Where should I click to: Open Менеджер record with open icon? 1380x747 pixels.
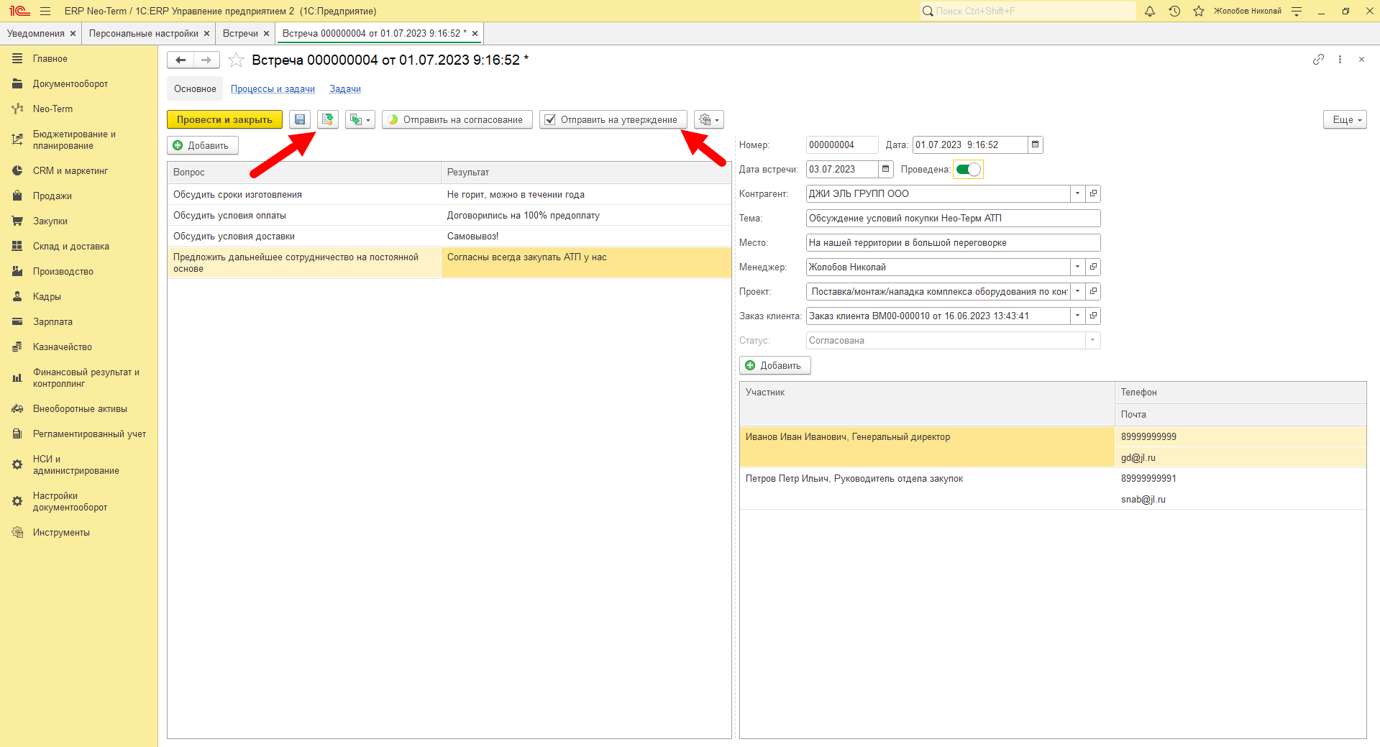(x=1093, y=267)
